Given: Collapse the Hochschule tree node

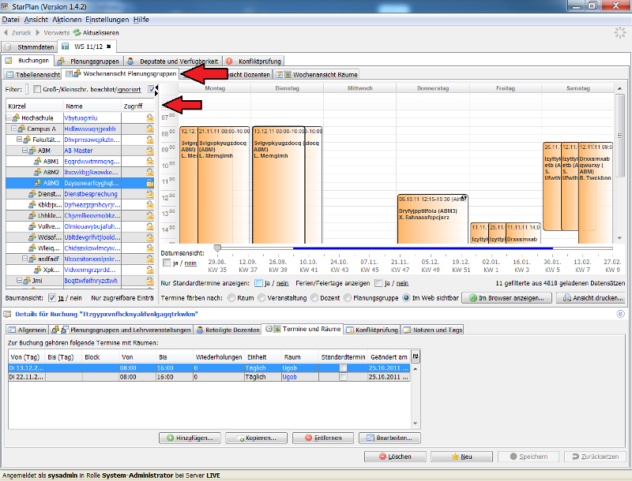Looking at the screenshot, I should [9, 117].
